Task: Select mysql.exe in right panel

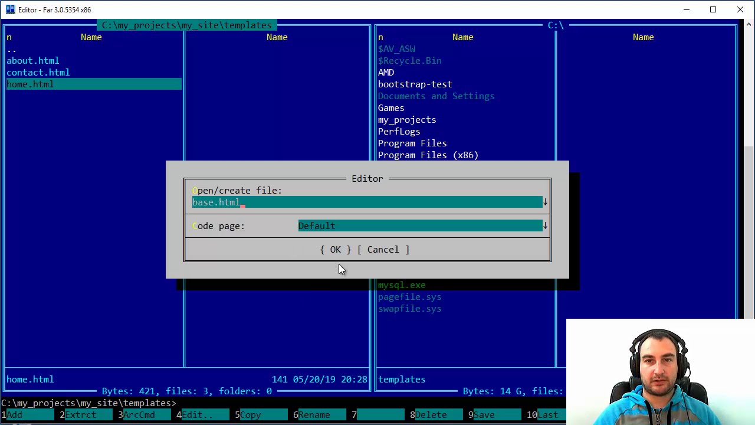Action: click(401, 285)
